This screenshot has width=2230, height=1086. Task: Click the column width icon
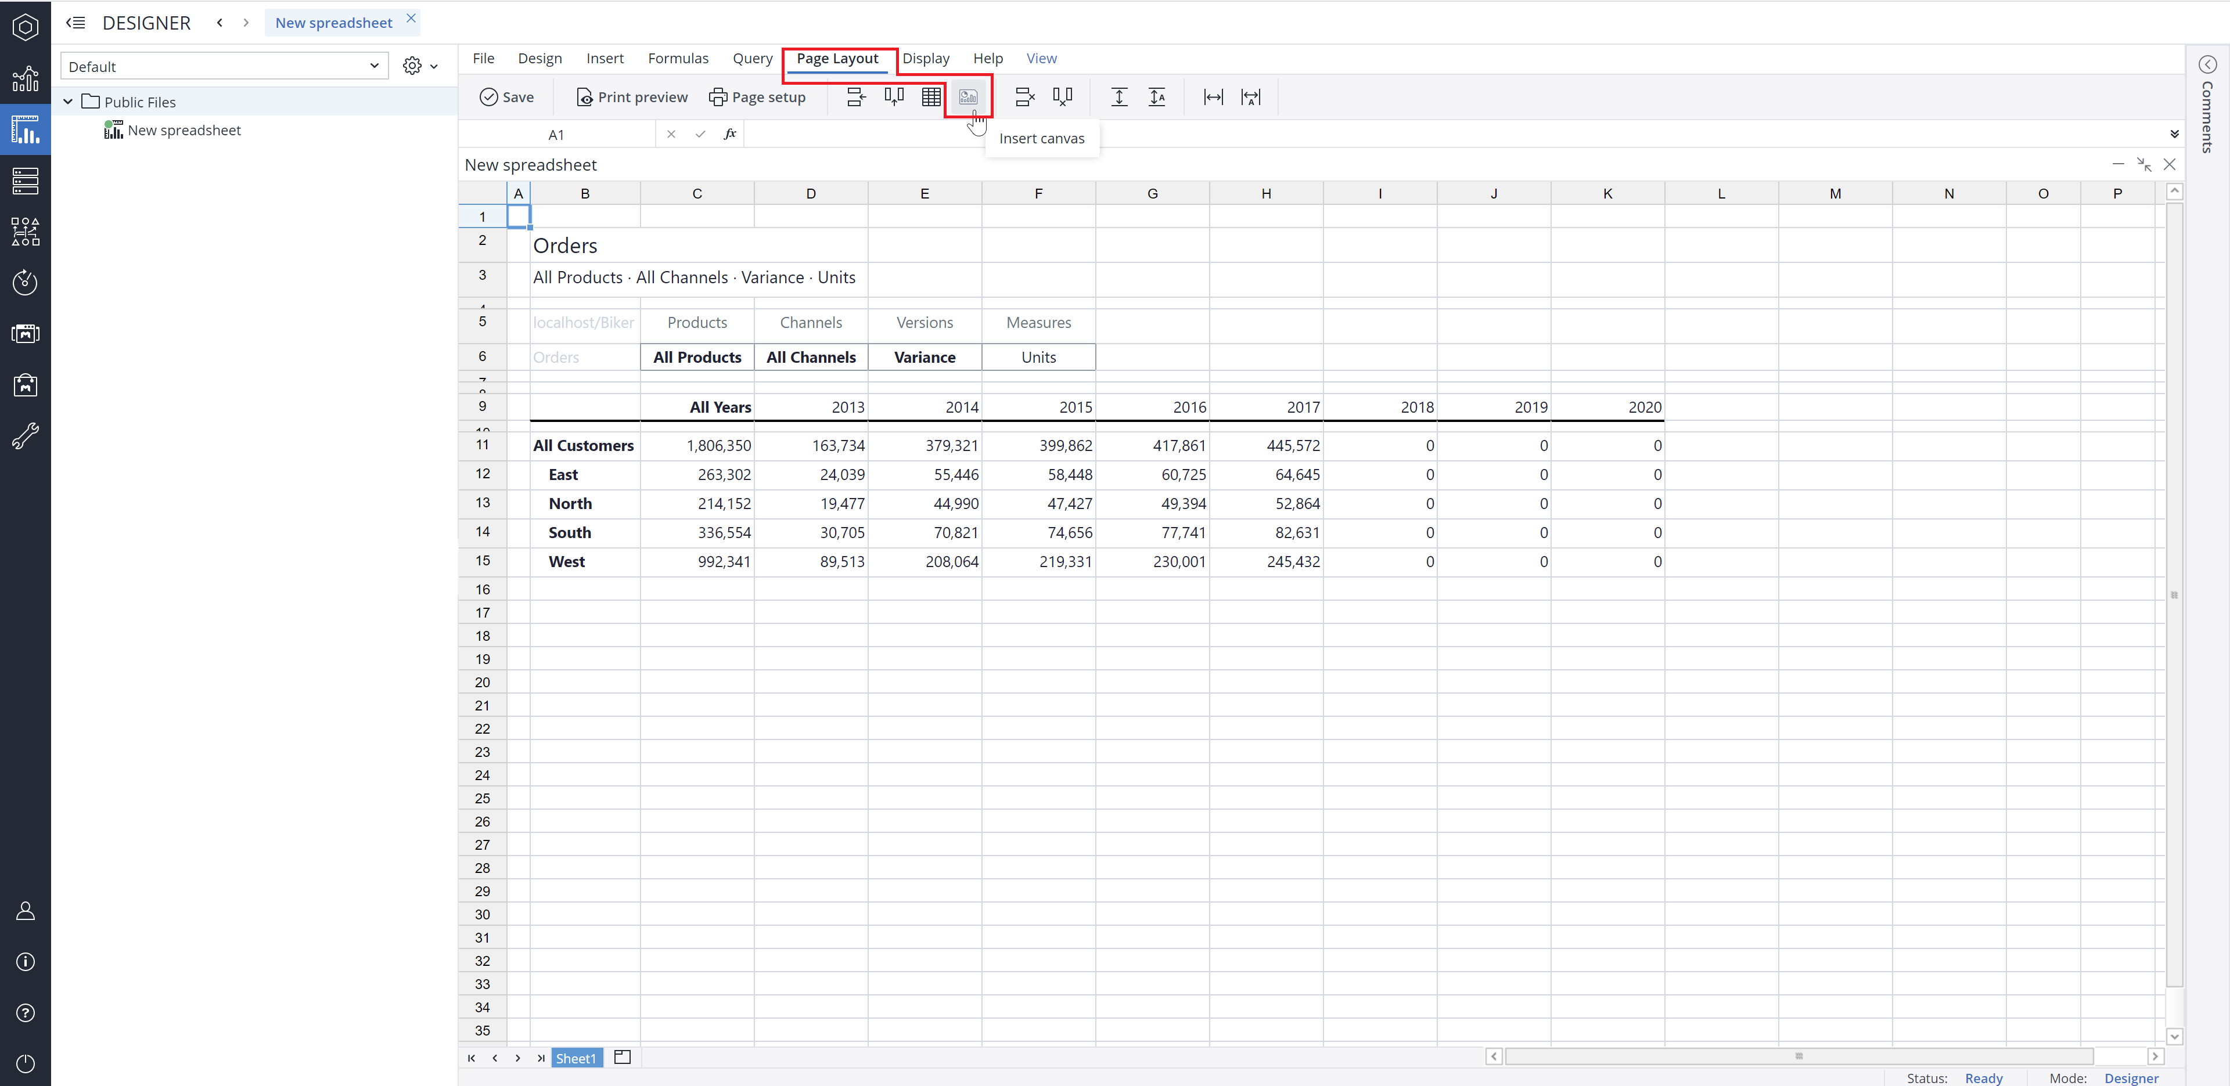pyautogui.click(x=1213, y=97)
